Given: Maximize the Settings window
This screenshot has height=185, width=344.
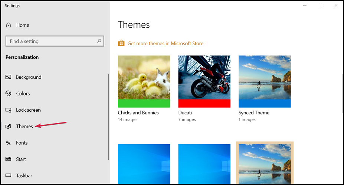Looking at the screenshot, I should point(320,6).
